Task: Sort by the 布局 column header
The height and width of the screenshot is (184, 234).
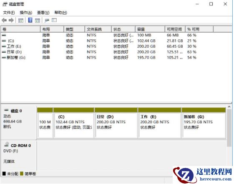Action: point(52,29)
